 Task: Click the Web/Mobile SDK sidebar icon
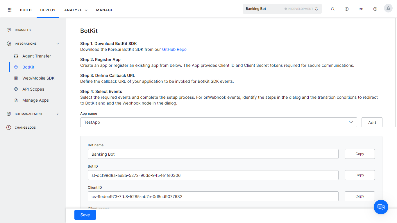click(x=16, y=78)
